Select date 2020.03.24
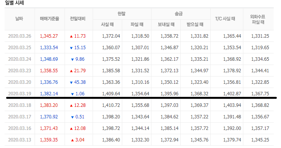The image size is (281, 148). (20, 59)
